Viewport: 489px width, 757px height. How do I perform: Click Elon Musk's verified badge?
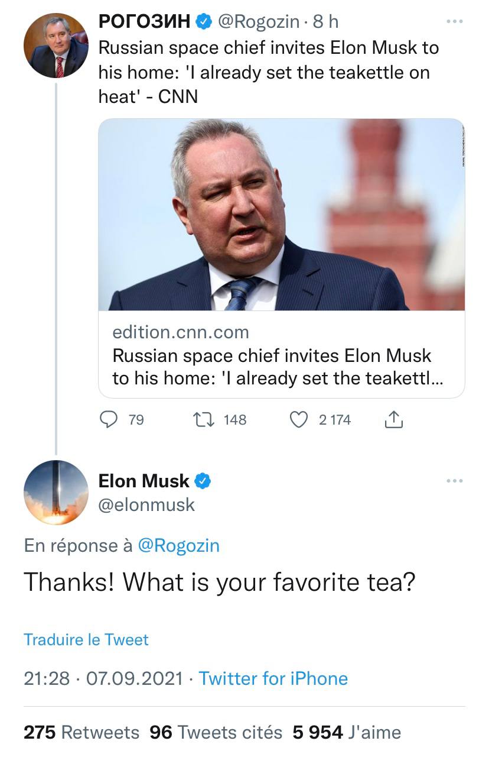(x=203, y=481)
